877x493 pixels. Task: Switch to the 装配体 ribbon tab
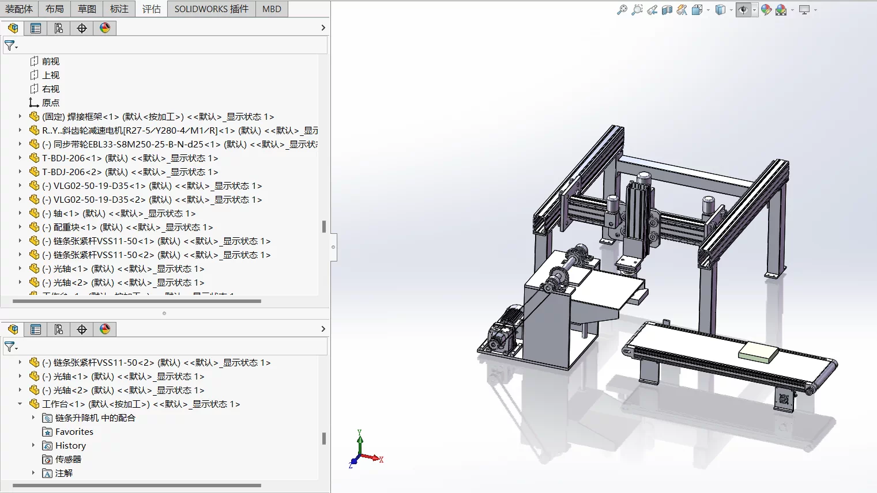[x=19, y=9]
